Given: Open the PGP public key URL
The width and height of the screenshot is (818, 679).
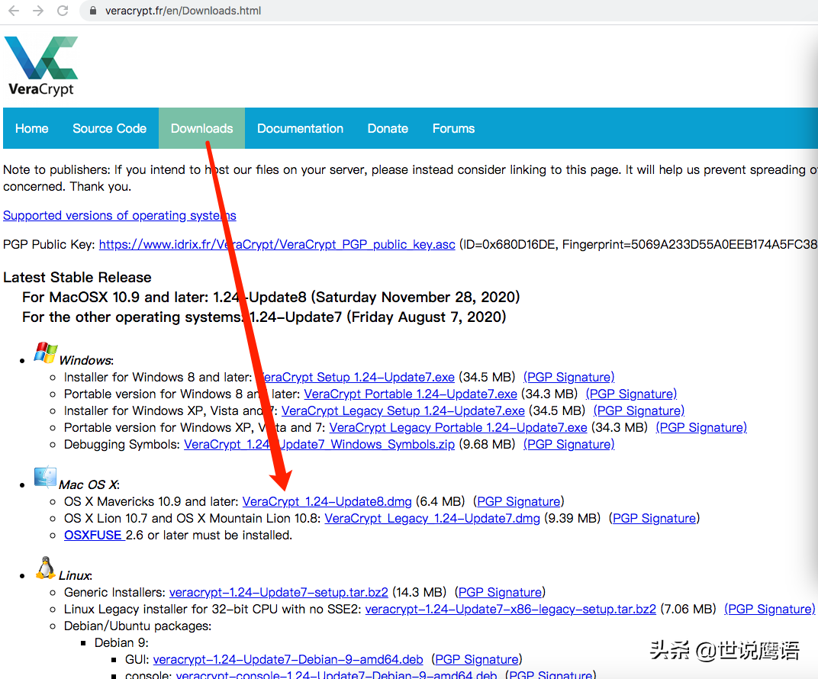Looking at the screenshot, I should [277, 244].
